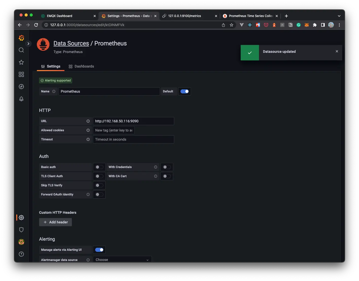Open the Configuration gear in sidebar

click(x=21, y=218)
